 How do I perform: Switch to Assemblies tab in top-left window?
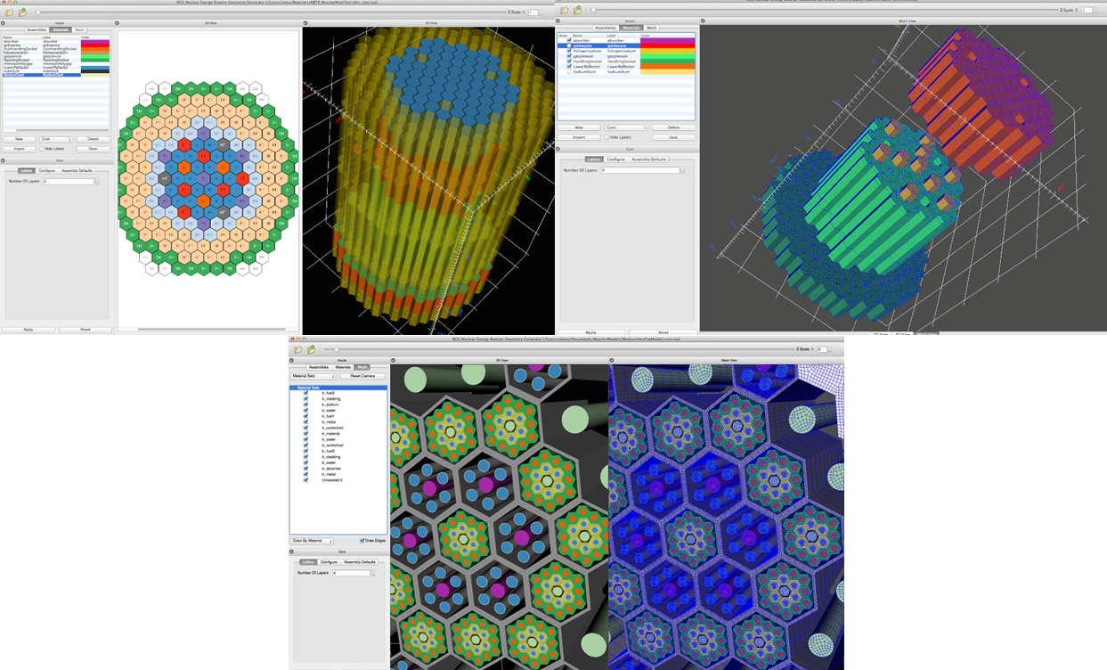[x=37, y=29]
